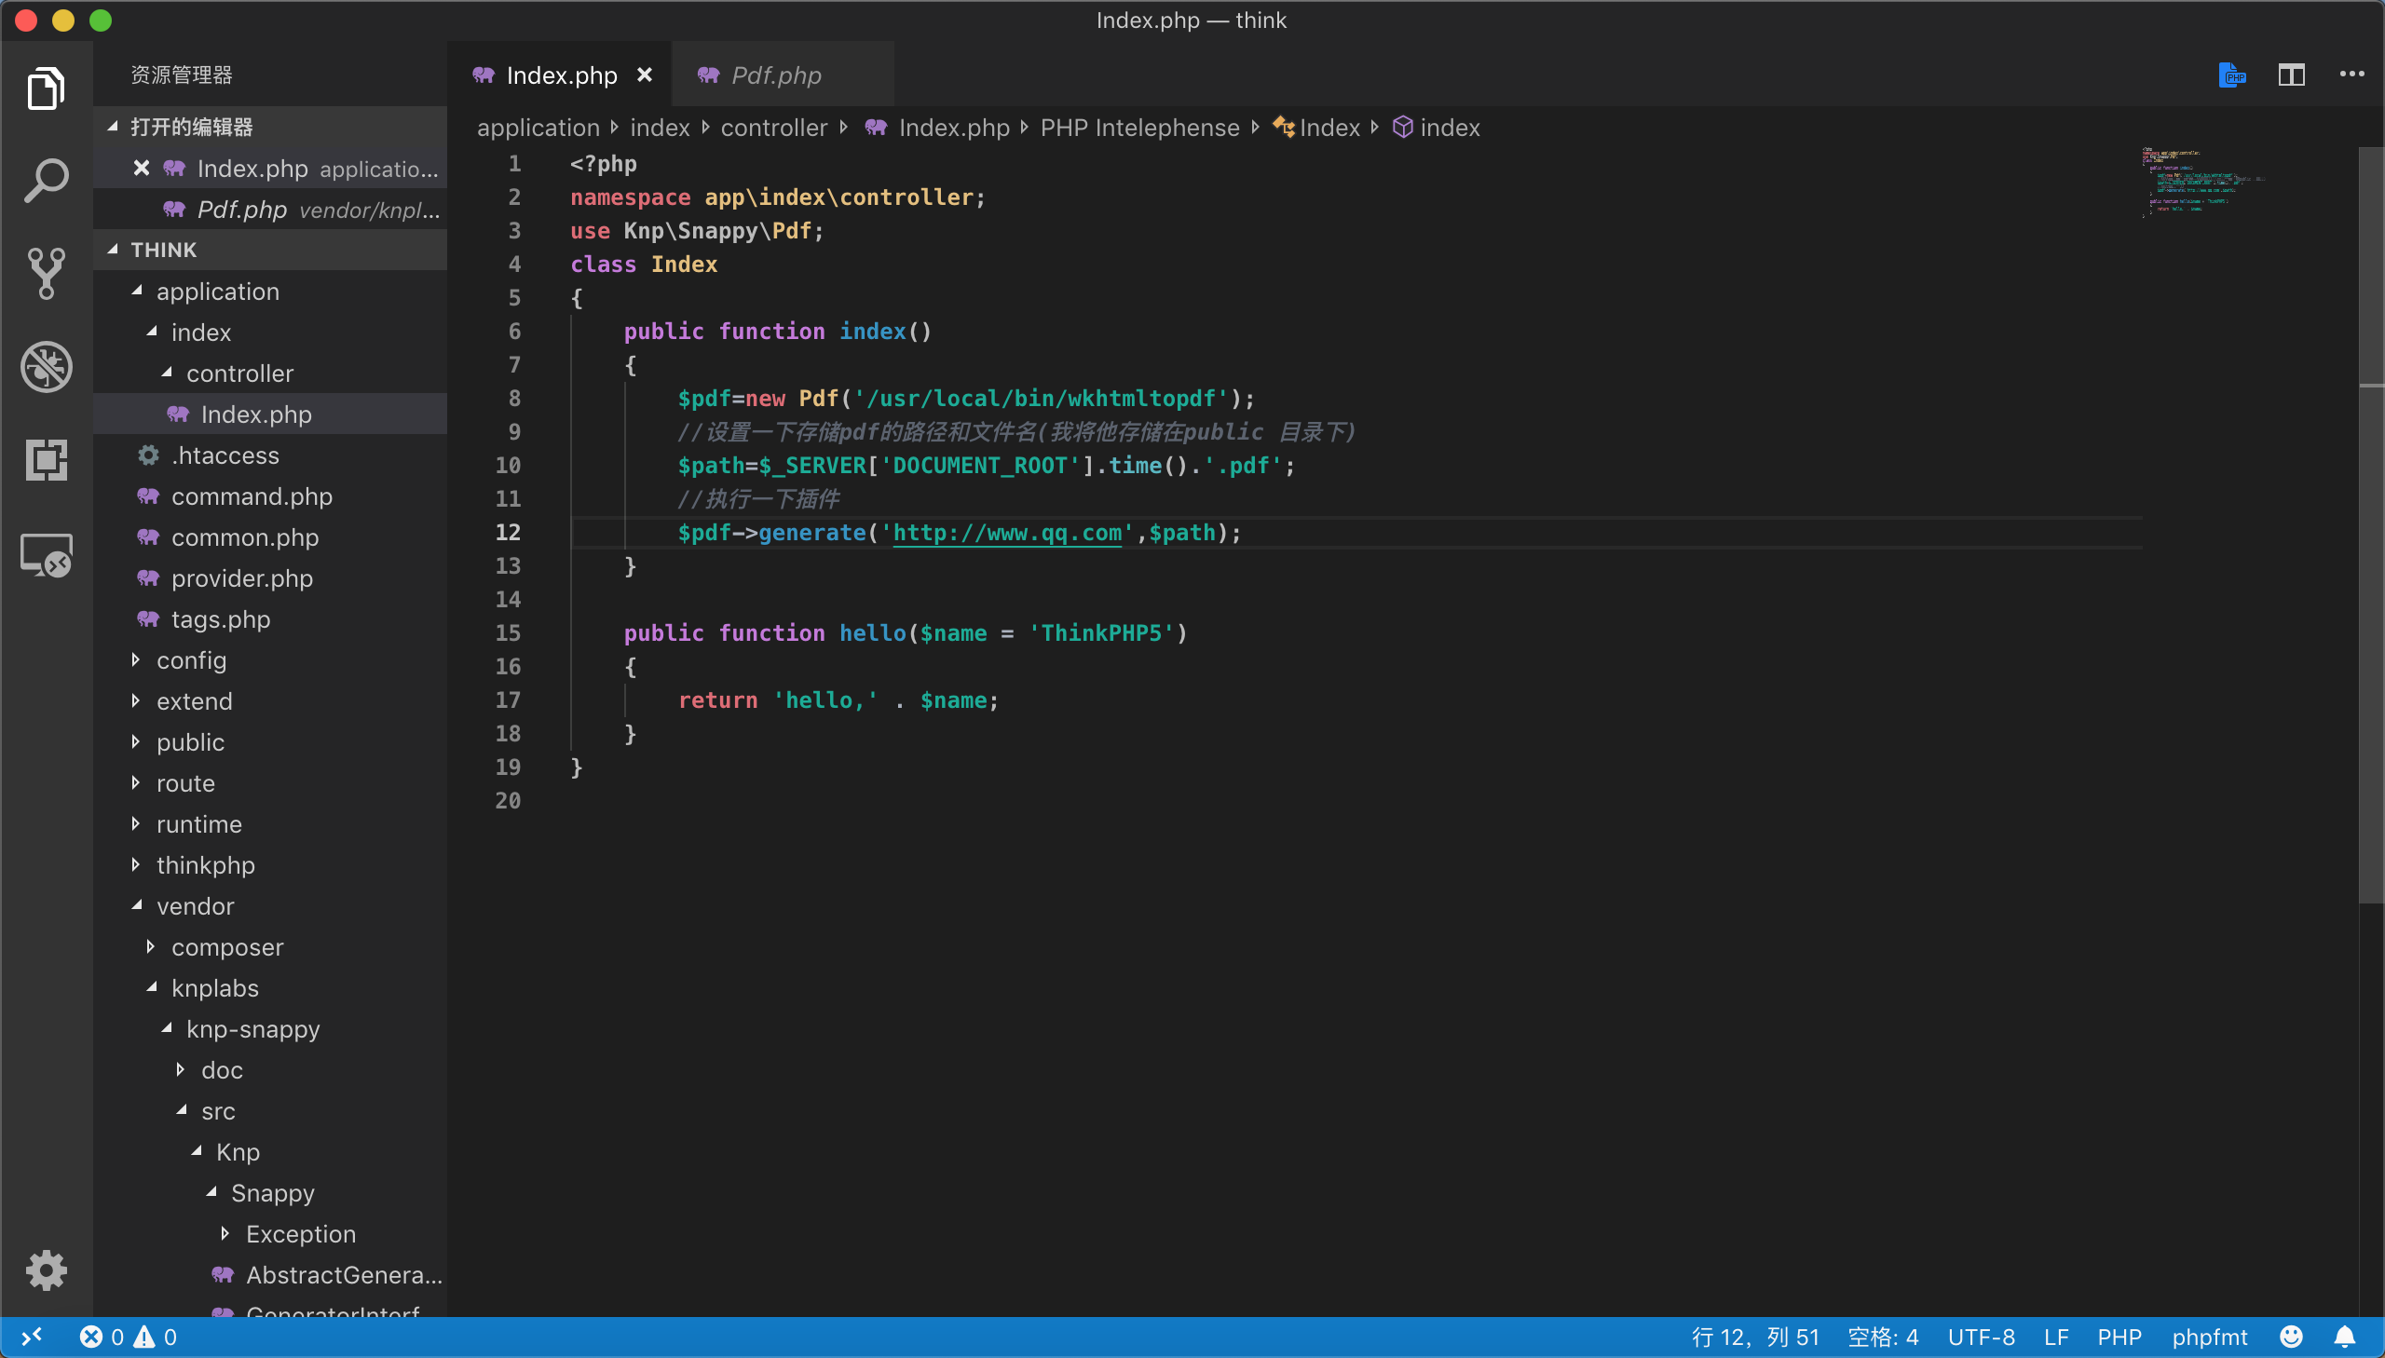Open the Search view in activity bar

(x=46, y=181)
